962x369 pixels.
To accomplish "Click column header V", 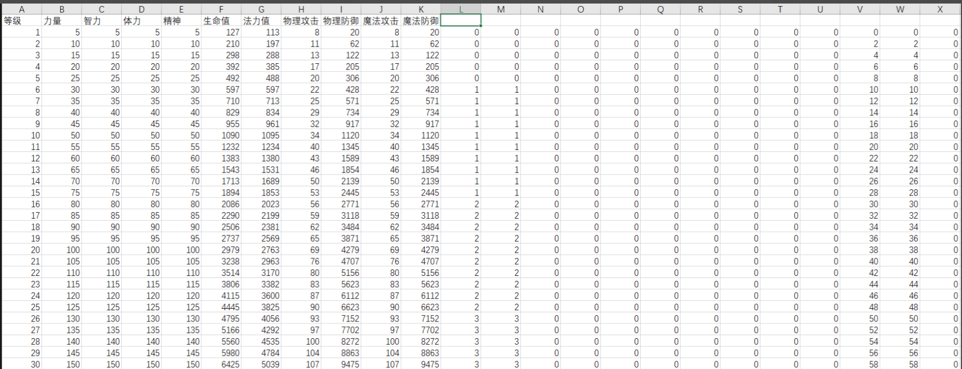I will click(860, 9).
